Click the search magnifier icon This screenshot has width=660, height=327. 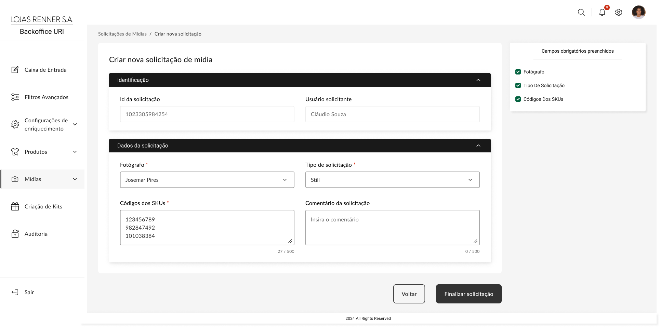581,12
